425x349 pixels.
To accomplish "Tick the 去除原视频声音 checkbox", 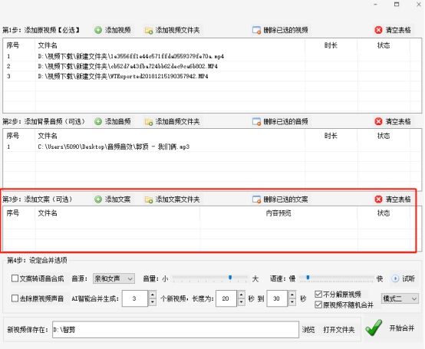I will pos(15,298).
